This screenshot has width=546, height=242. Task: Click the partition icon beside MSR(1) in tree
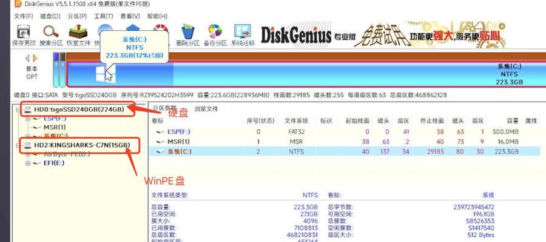pos(37,128)
